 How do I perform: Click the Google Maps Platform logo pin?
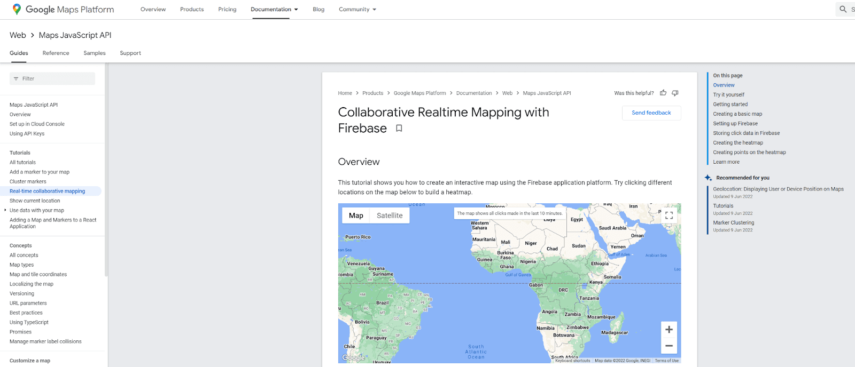(x=17, y=9)
